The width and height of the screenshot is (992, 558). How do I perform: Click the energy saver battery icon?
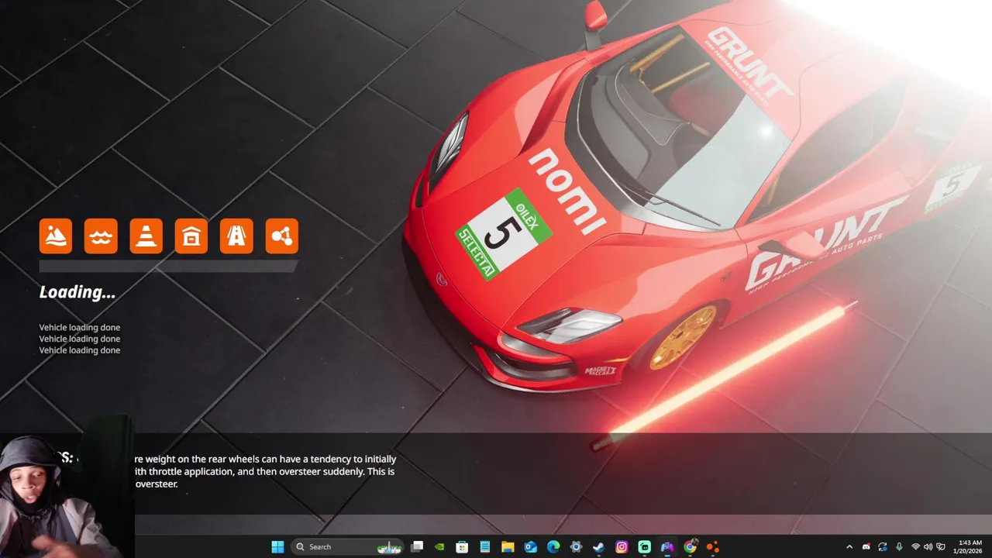[942, 547]
